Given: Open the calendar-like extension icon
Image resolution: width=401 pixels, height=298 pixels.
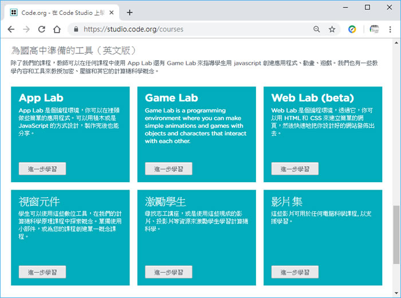Looking at the screenshot, I should point(375,29).
